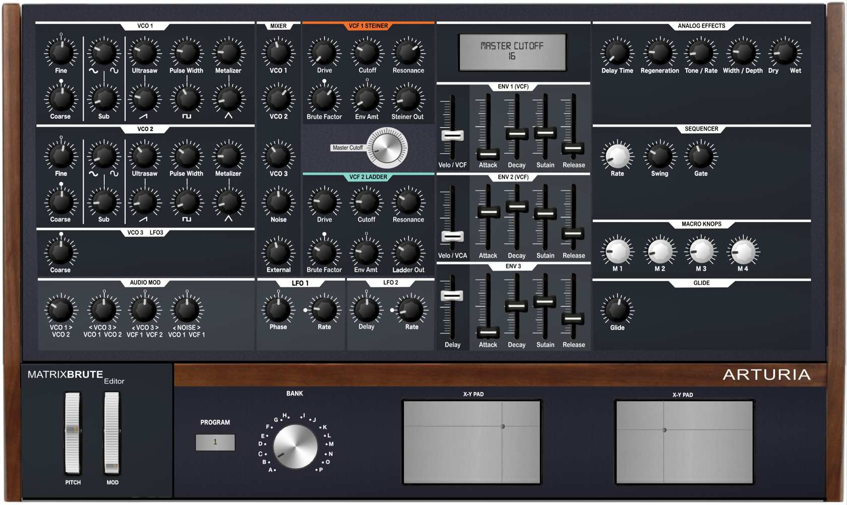Click the VCO 1 sub waveform blend knob

tap(104, 52)
